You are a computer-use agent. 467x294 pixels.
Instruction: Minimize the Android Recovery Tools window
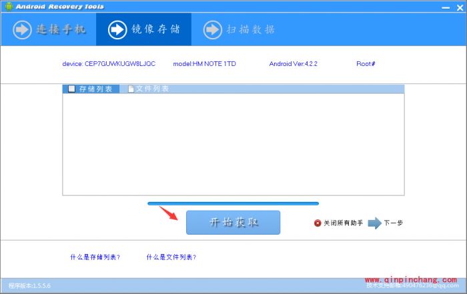click(x=446, y=6)
